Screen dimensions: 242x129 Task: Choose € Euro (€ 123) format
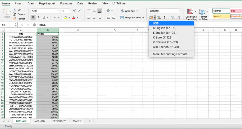(x=171, y=38)
